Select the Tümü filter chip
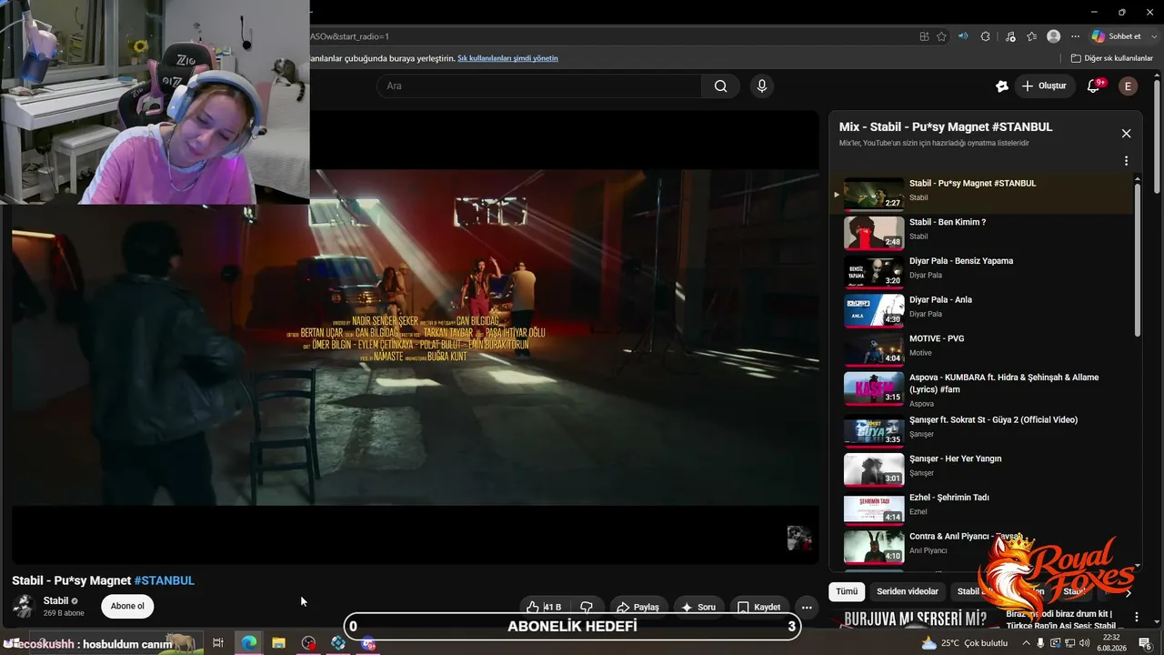1164x655 pixels. 847,591
